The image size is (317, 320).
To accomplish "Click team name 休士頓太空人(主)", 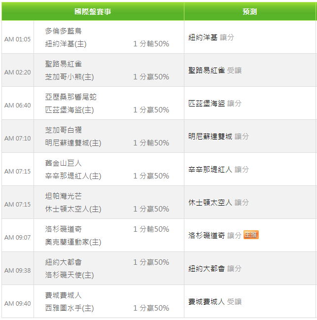I will click(73, 209).
